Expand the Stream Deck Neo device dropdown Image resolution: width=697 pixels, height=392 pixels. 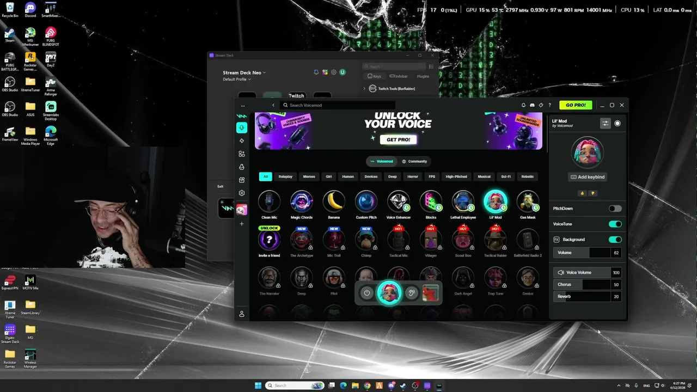(244, 72)
